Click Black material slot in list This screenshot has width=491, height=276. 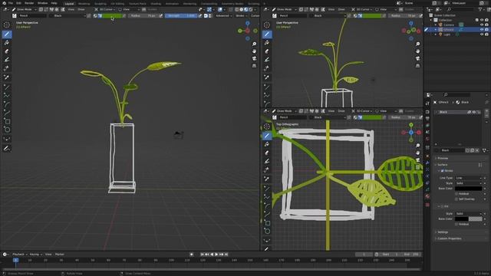click(457, 112)
